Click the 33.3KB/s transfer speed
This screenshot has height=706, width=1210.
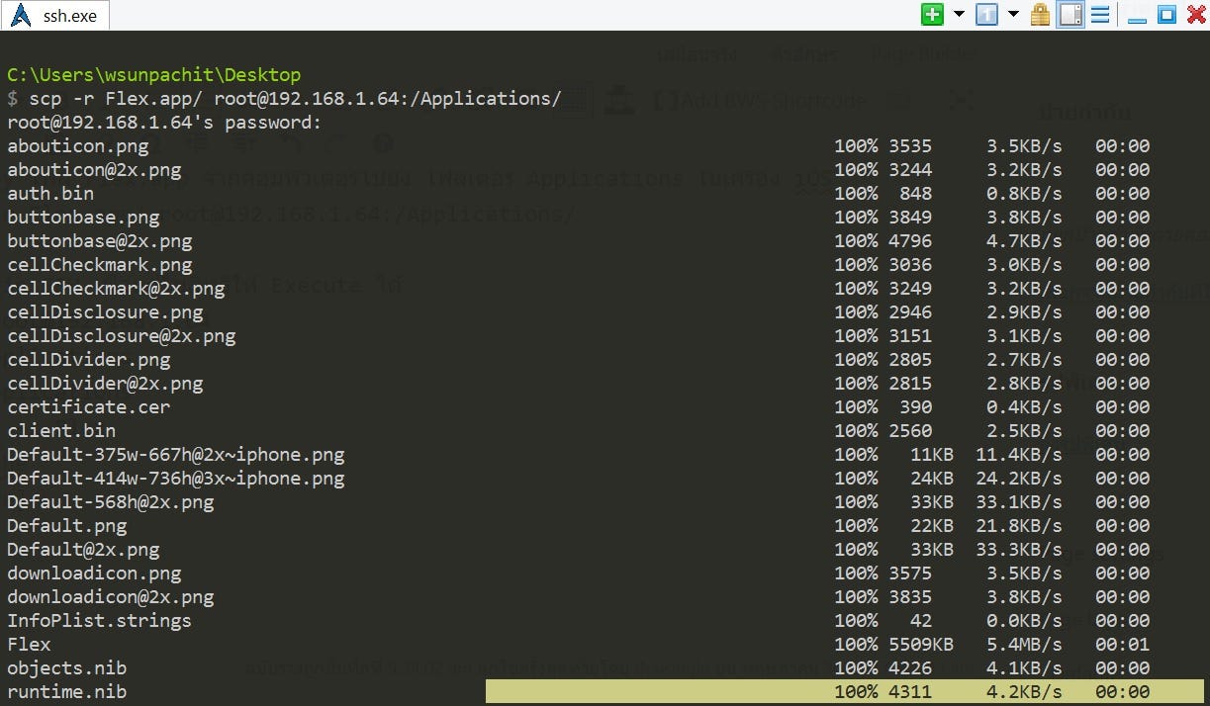pyautogui.click(x=1019, y=550)
